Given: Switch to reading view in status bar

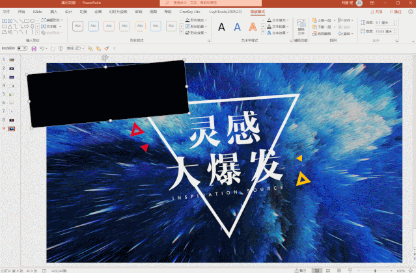Looking at the screenshot, I should (x=339, y=270).
